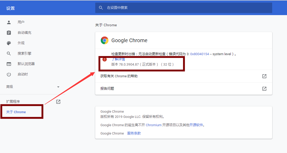Click the 关于 Chrome page heading

106,25
